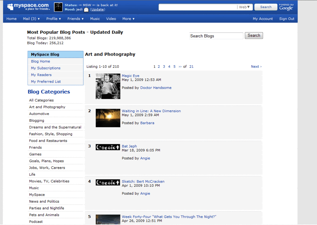Viewport: 317px width, 225px height.
Task: Open My Subscriptions
Action: click(46, 68)
